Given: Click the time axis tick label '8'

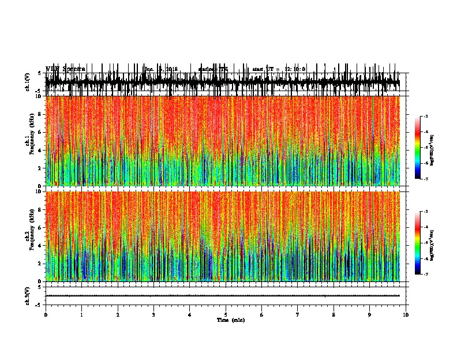Looking at the screenshot, I should [334, 315].
